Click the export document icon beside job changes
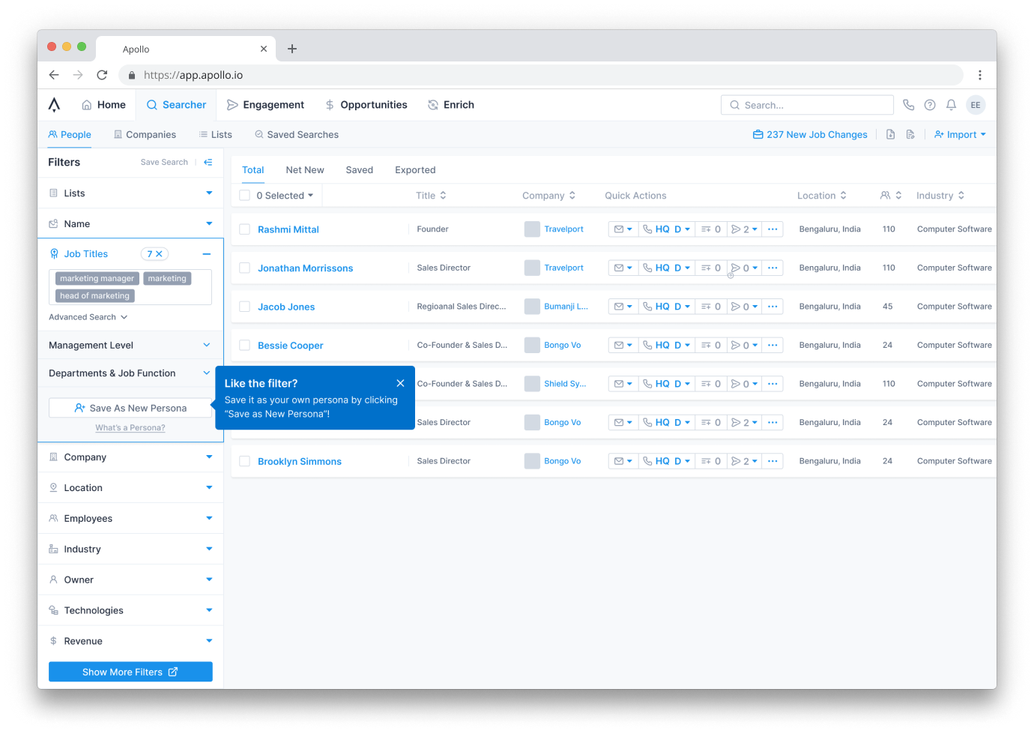 (x=890, y=135)
